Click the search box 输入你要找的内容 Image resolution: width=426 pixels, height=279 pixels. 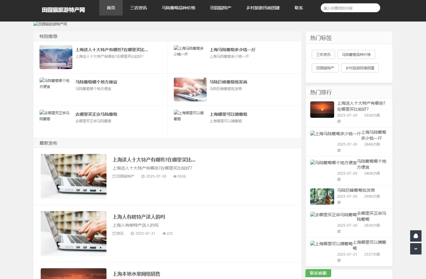coord(350,8)
